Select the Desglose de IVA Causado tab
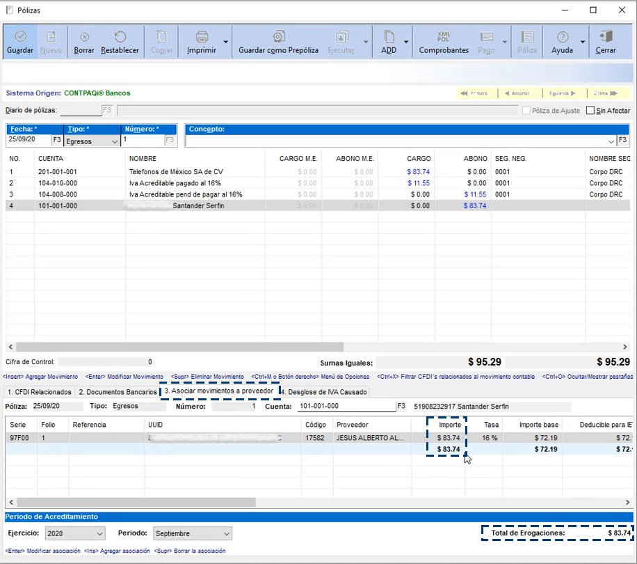The height and width of the screenshot is (564, 637). coord(323,392)
